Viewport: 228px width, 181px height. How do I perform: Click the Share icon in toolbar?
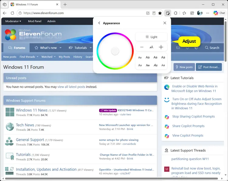coord(192,13)
